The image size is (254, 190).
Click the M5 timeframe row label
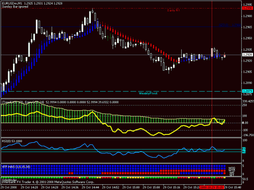coord(232,173)
